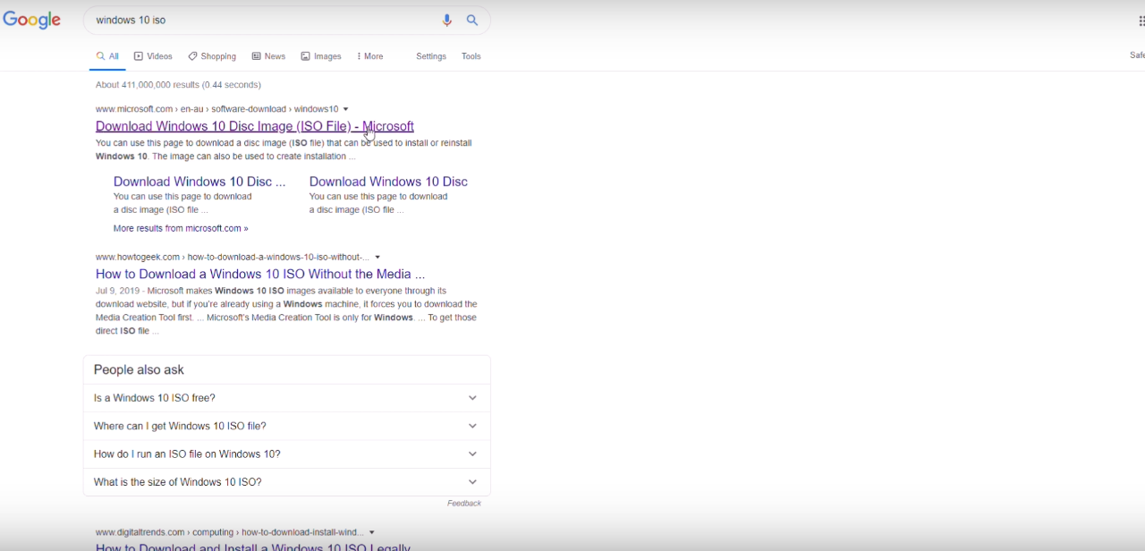
Task: Open search Tools
Action: tap(471, 56)
